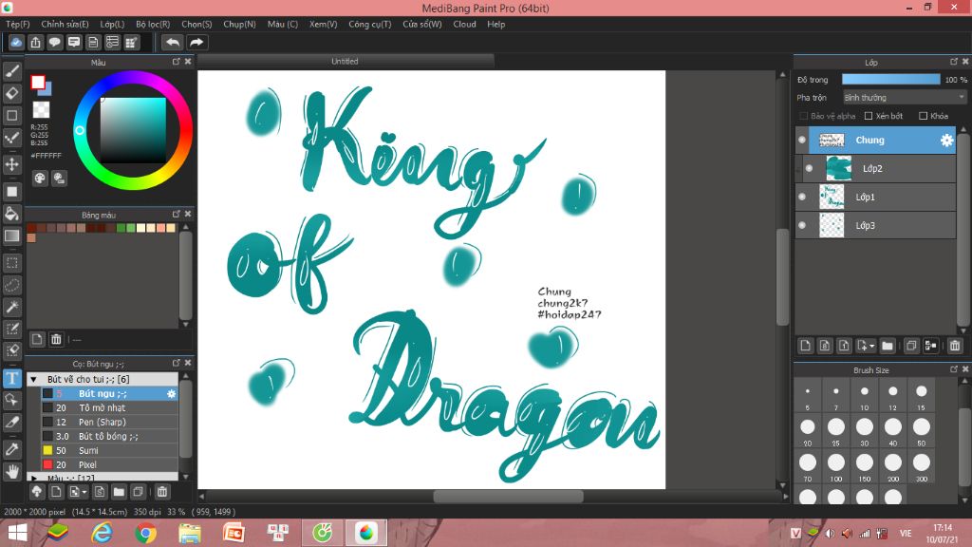Select the Sumi brush
Screen dimensions: 972x547
pos(110,451)
